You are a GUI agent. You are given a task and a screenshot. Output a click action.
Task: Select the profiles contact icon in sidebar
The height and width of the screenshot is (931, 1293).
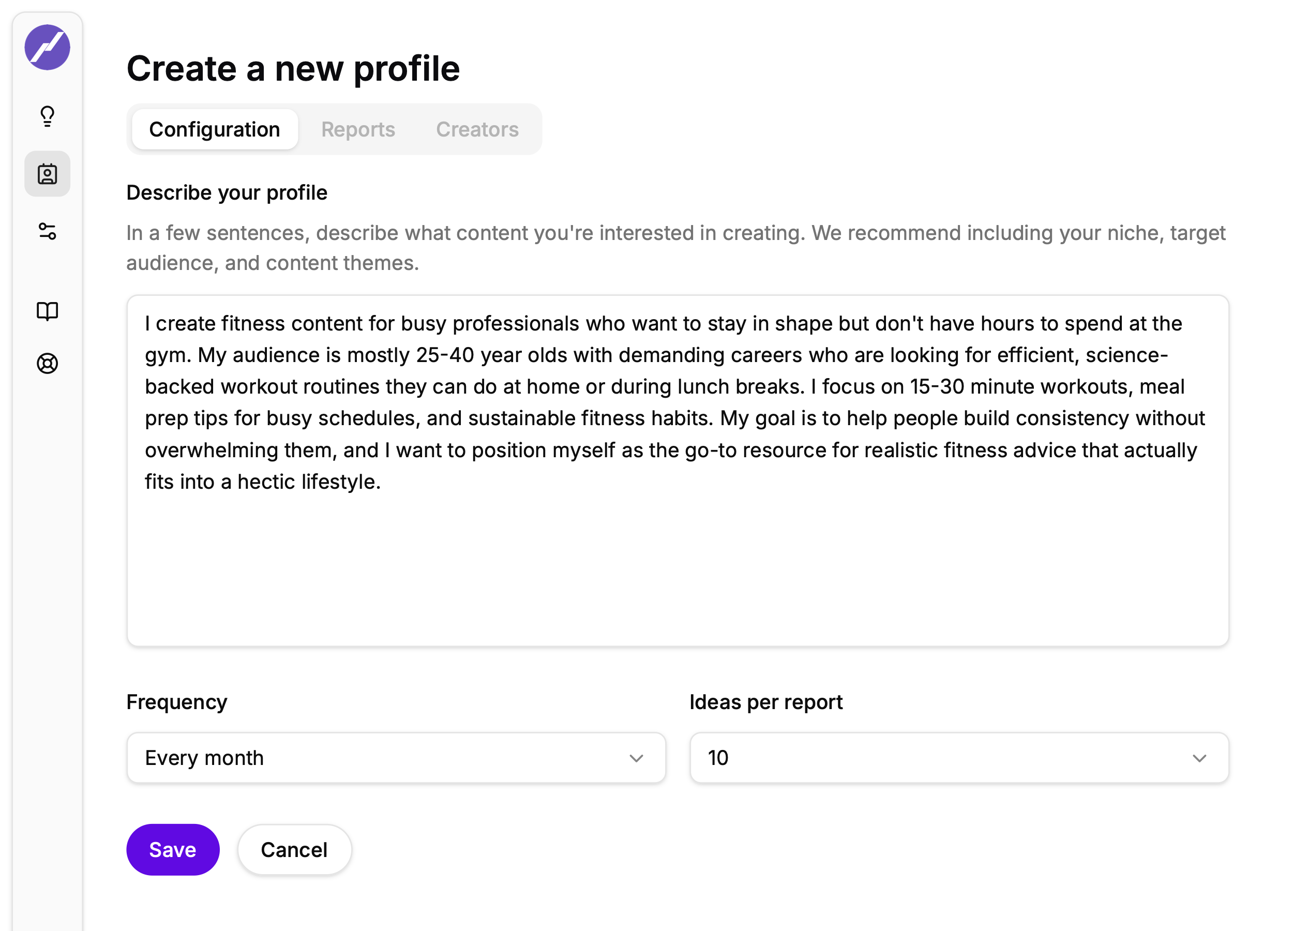47,174
